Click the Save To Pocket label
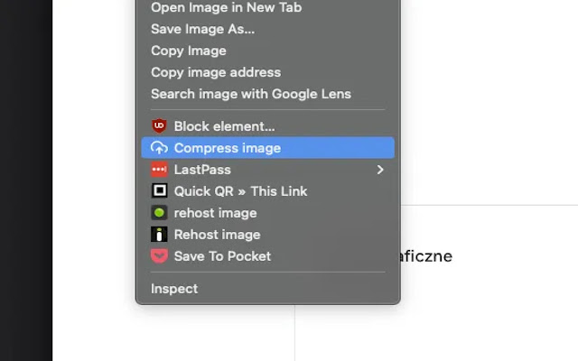Viewport: 578px width, 361px height. (x=222, y=256)
